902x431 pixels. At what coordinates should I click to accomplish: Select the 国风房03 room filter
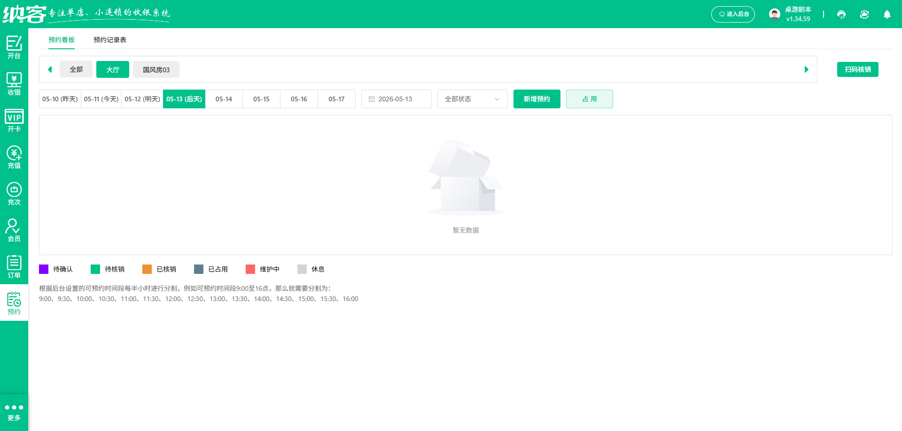click(x=156, y=69)
